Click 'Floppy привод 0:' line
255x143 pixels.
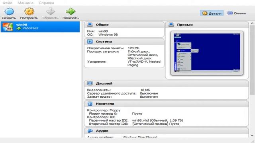tap(103, 114)
